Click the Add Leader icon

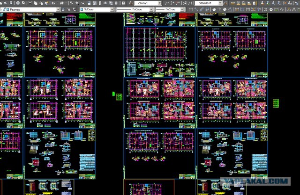[172, 3]
